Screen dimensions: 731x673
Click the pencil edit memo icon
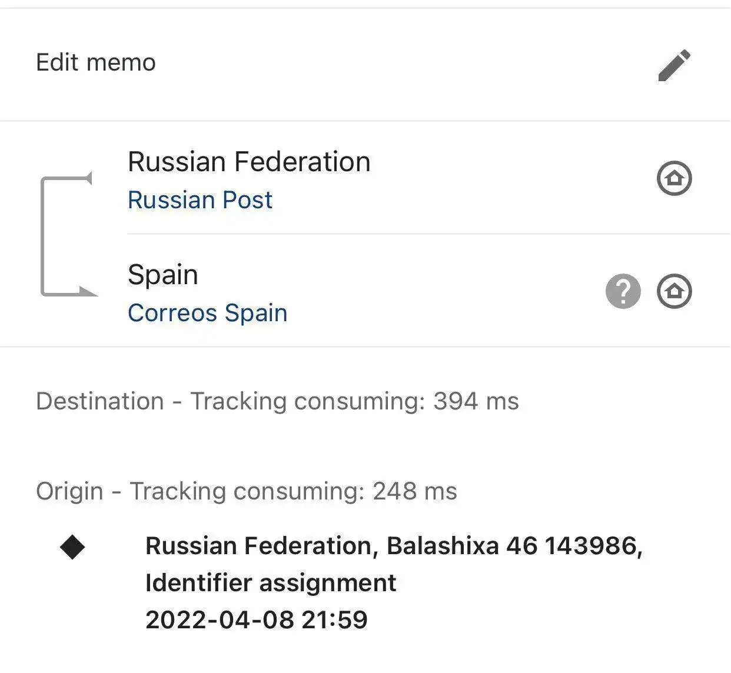[674, 65]
